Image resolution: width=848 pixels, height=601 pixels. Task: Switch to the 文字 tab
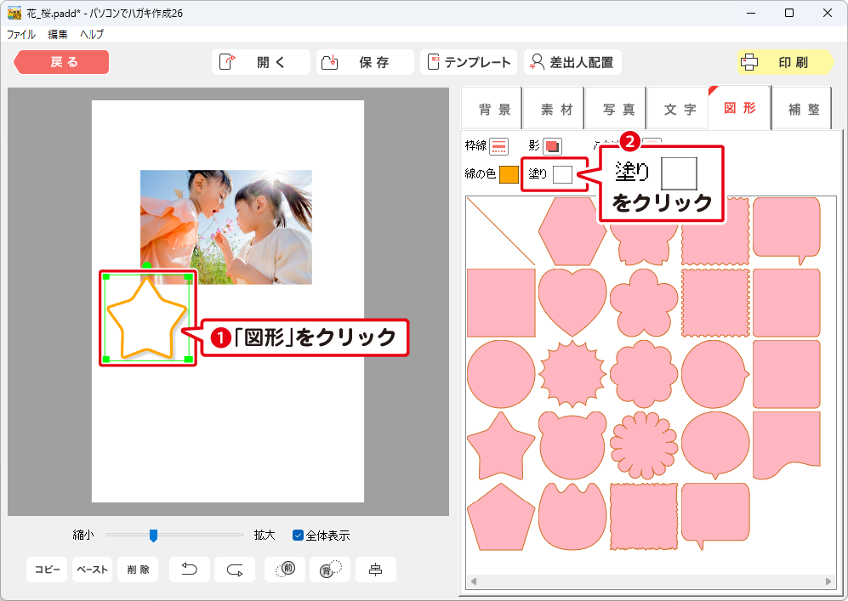click(x=678, y=109)
